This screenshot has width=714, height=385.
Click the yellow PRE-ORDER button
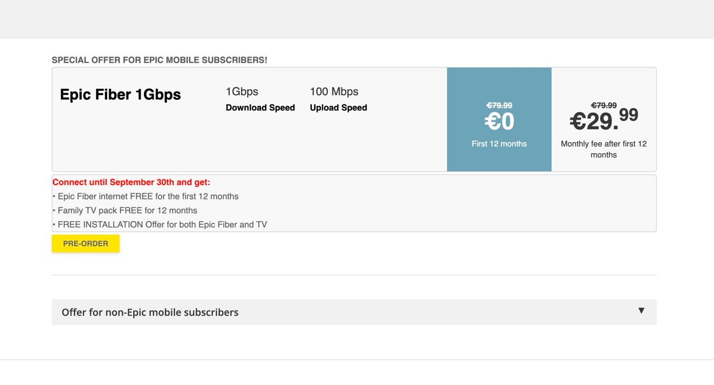click(x=85, y=243)
